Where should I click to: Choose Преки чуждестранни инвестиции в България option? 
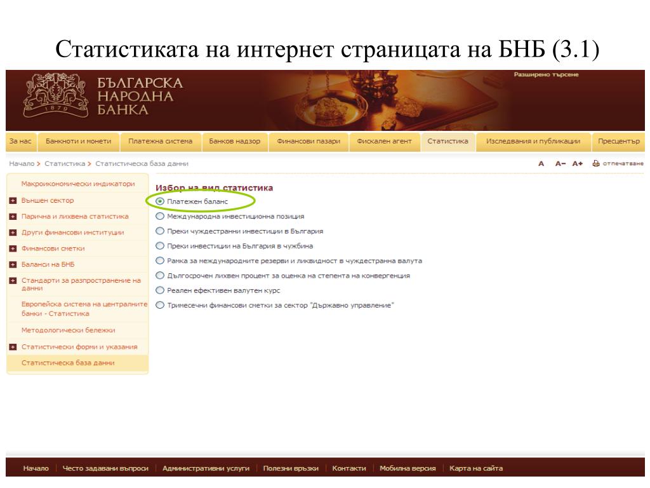coord(160,231)
